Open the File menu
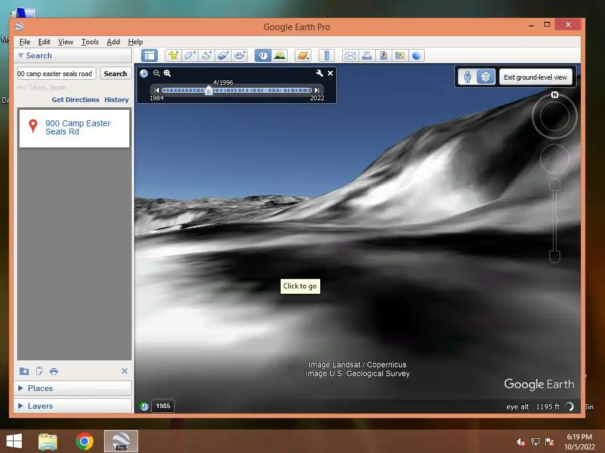 25,42
